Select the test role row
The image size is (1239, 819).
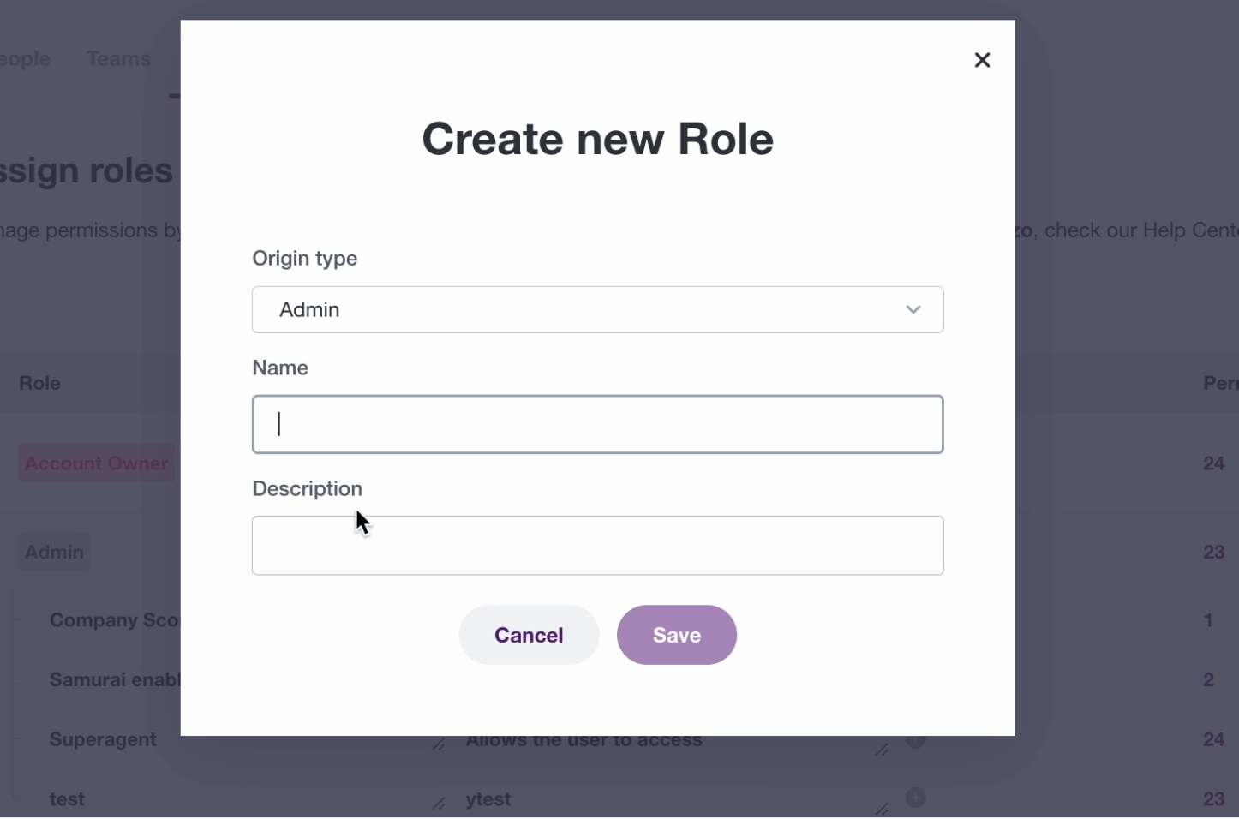click(x=67, y=799)
